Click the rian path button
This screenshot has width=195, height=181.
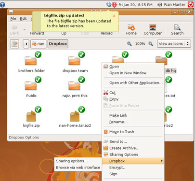[x=39, y=44]
